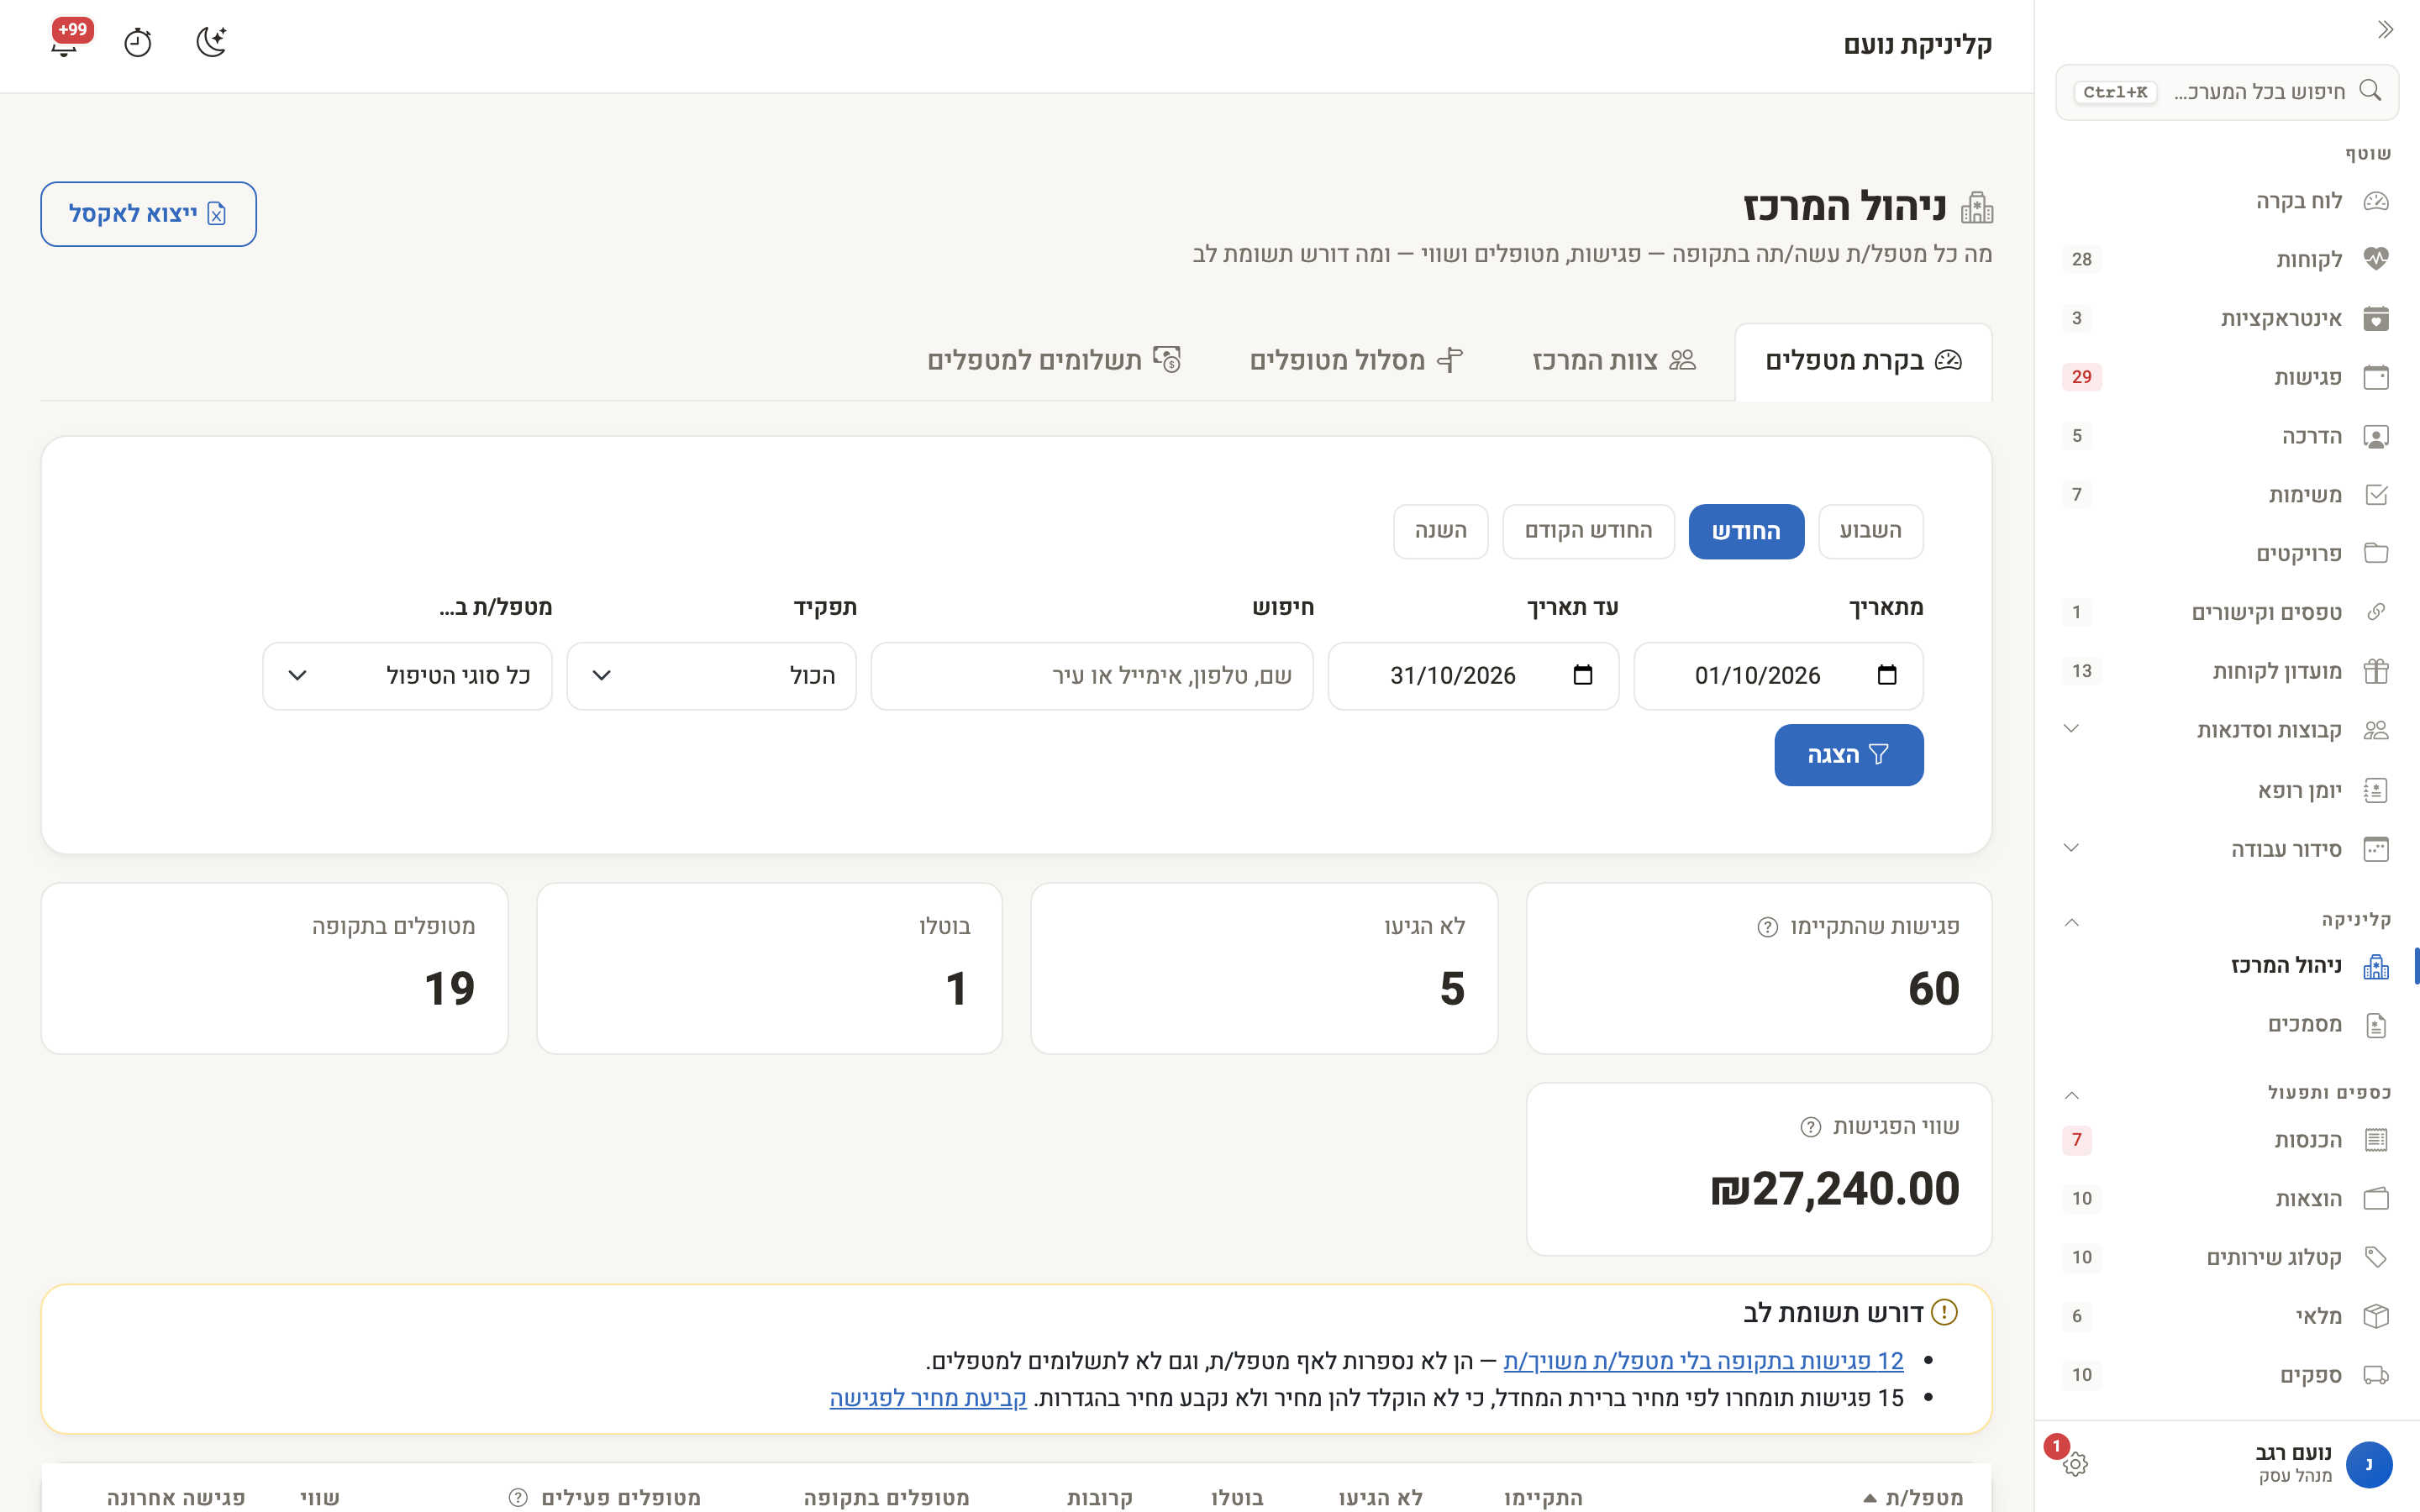Viewport: 2420px width, 1512px height.
Task: Switch to the תשלומים למטפלים tab
Action: point(1054,360)
